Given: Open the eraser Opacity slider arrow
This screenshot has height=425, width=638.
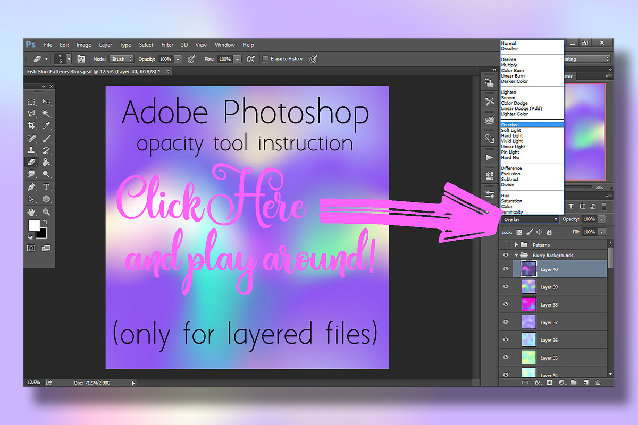Looking at the screenshot, I should pyautogui.click(x=178, y=59).
